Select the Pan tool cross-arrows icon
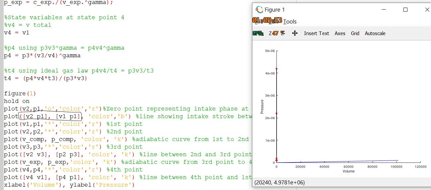 (295, 33)
